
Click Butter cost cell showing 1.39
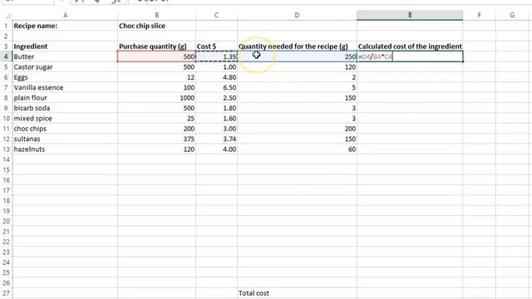[x=216, y=56]
